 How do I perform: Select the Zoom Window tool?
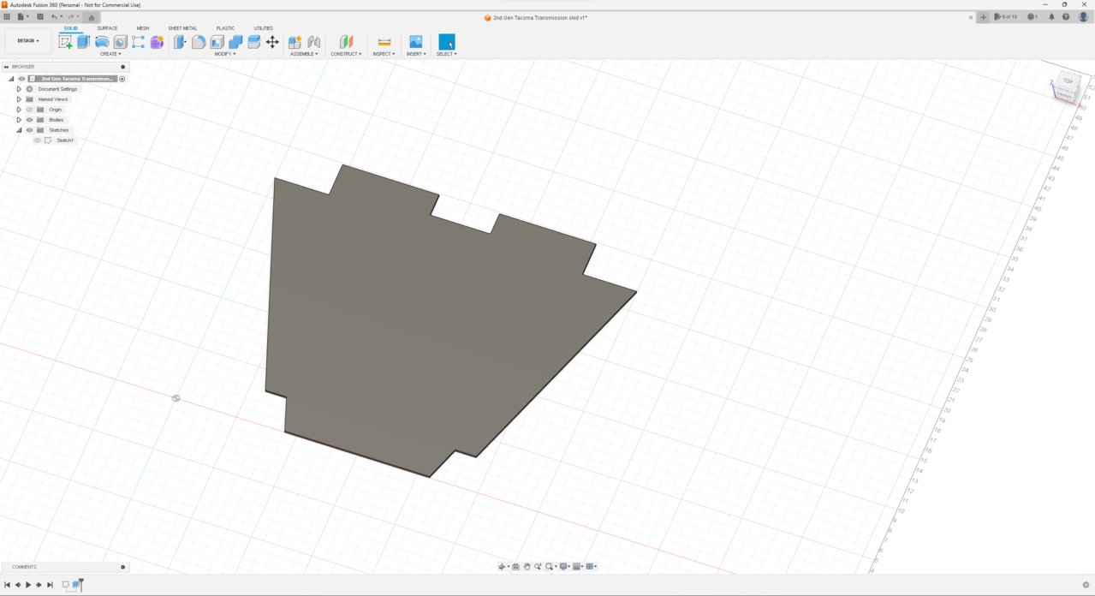pyautogui.click(x=549, y=566)
